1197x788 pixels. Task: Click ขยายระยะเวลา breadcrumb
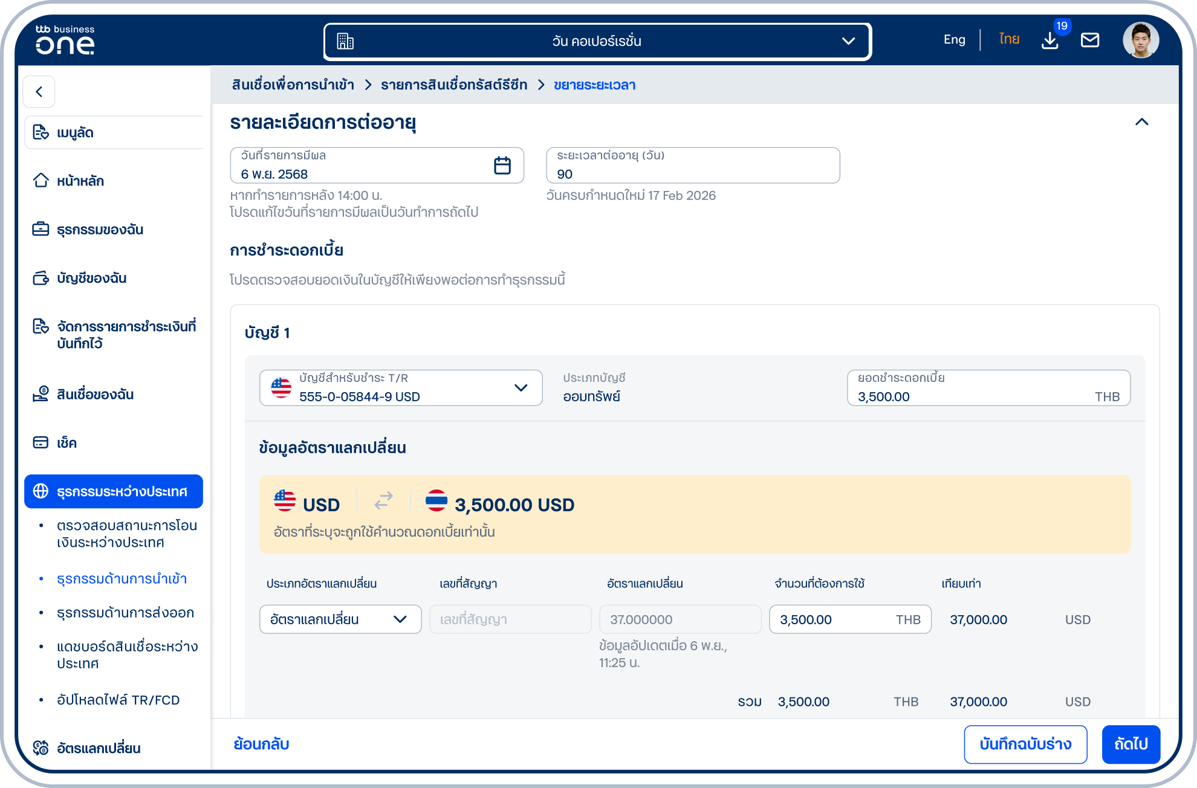[x=594, y=85]
